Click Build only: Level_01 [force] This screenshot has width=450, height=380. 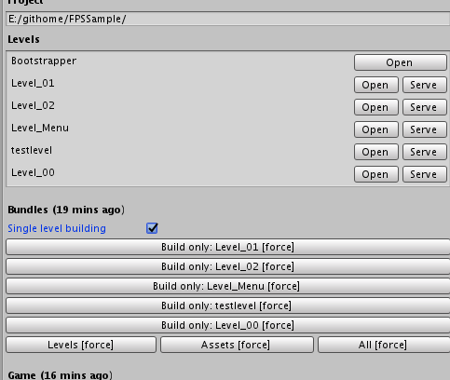[227, 247]
